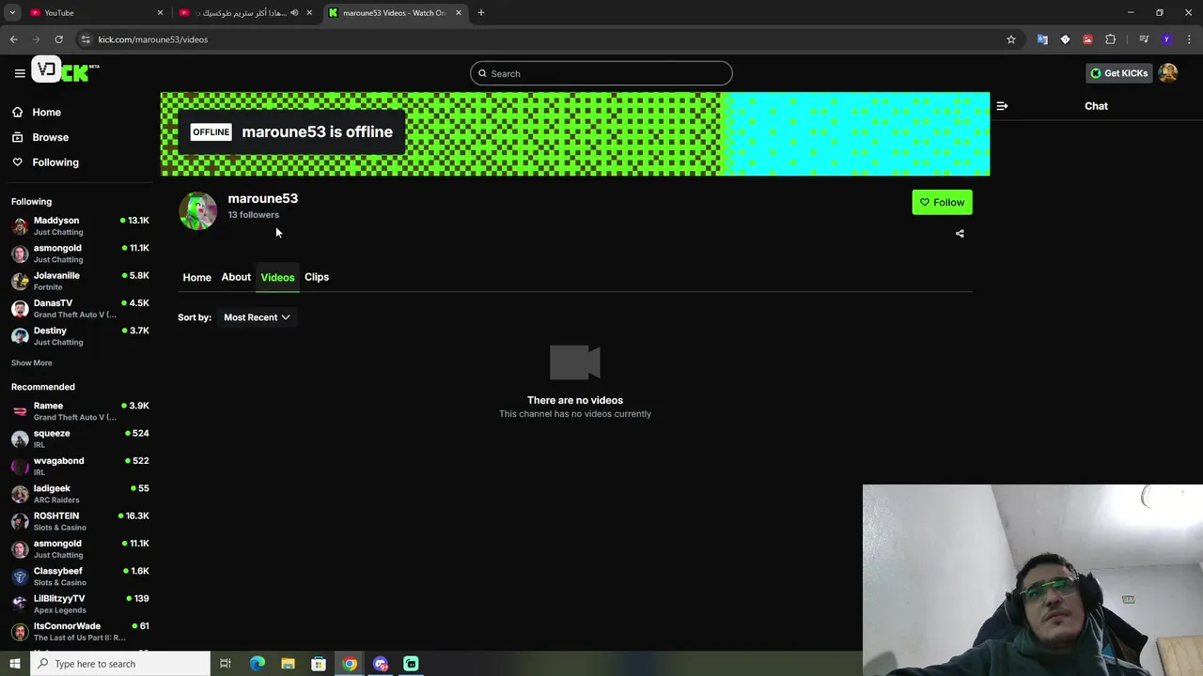Open maroune53 channel avatar

click(198, 210)
